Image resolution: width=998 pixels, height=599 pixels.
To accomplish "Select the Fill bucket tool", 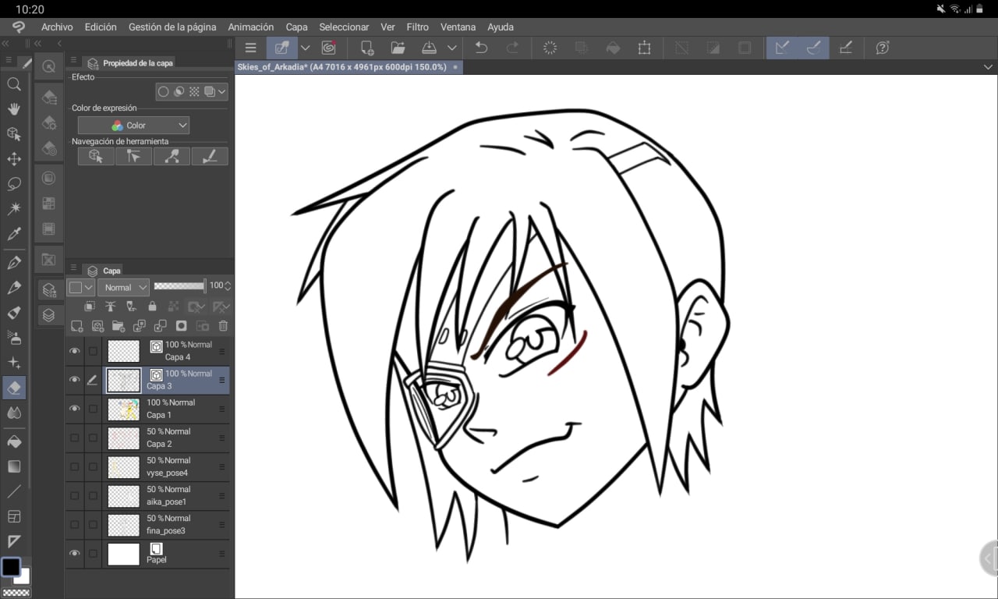I will pos(14,441).
